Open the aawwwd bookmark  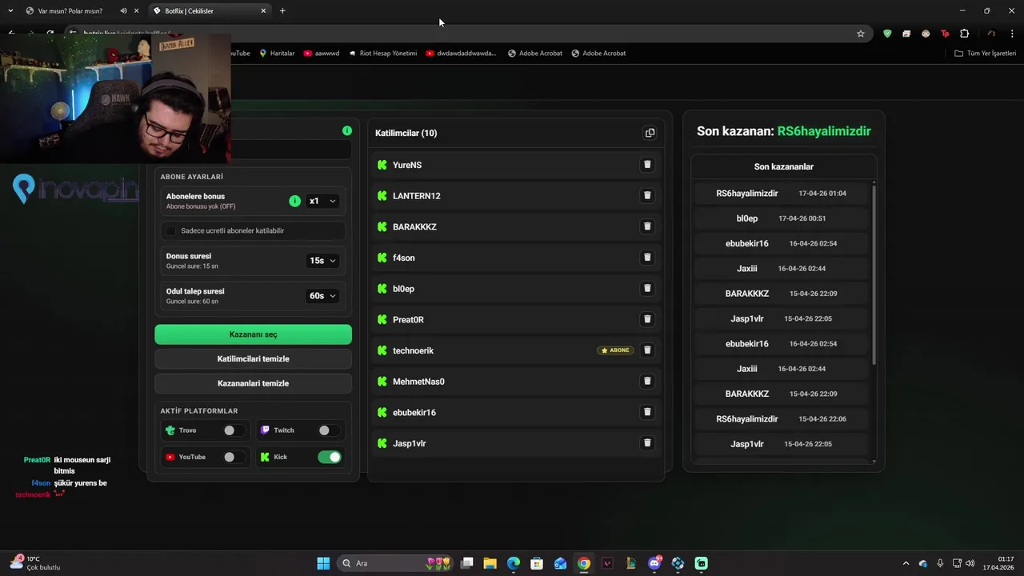(x=322, y=53)
